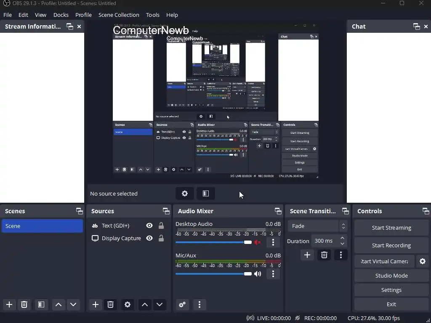Lock the Display Capture source
The width and height of the screenshot is (431, 323).
coord(161,238)
